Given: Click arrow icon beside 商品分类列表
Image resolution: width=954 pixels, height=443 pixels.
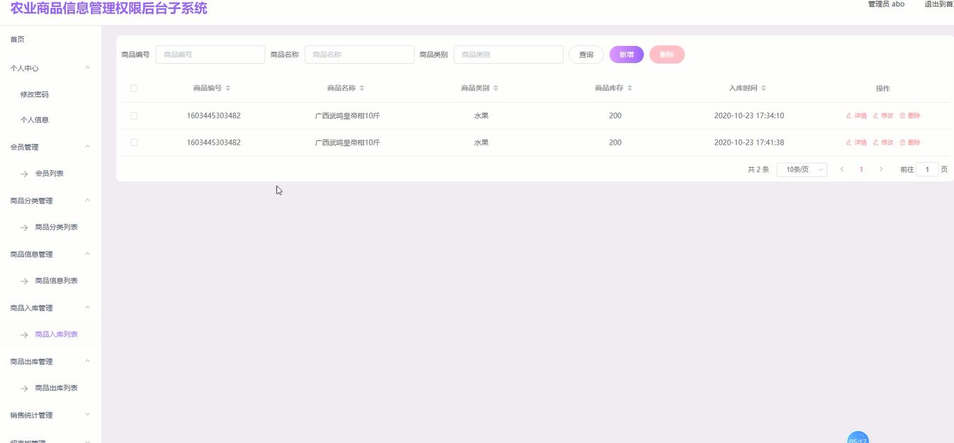Looking at the screenshot, I should pos(24,228).
